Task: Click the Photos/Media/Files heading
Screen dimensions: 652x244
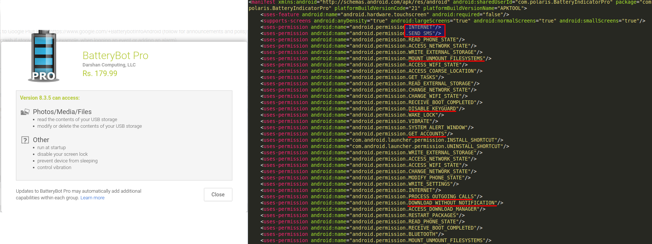Action: click(x=62, y=112)
